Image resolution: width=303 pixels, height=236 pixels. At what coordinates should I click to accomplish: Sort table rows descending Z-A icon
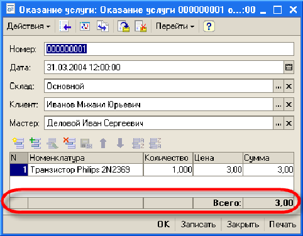(x=155, y=143)
